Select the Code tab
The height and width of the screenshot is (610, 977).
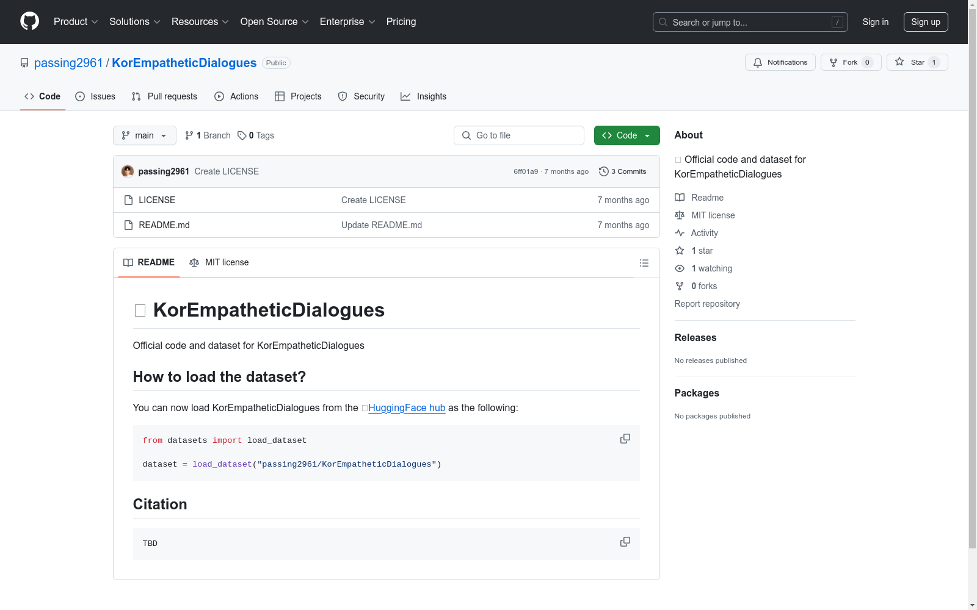click(43, 96)
